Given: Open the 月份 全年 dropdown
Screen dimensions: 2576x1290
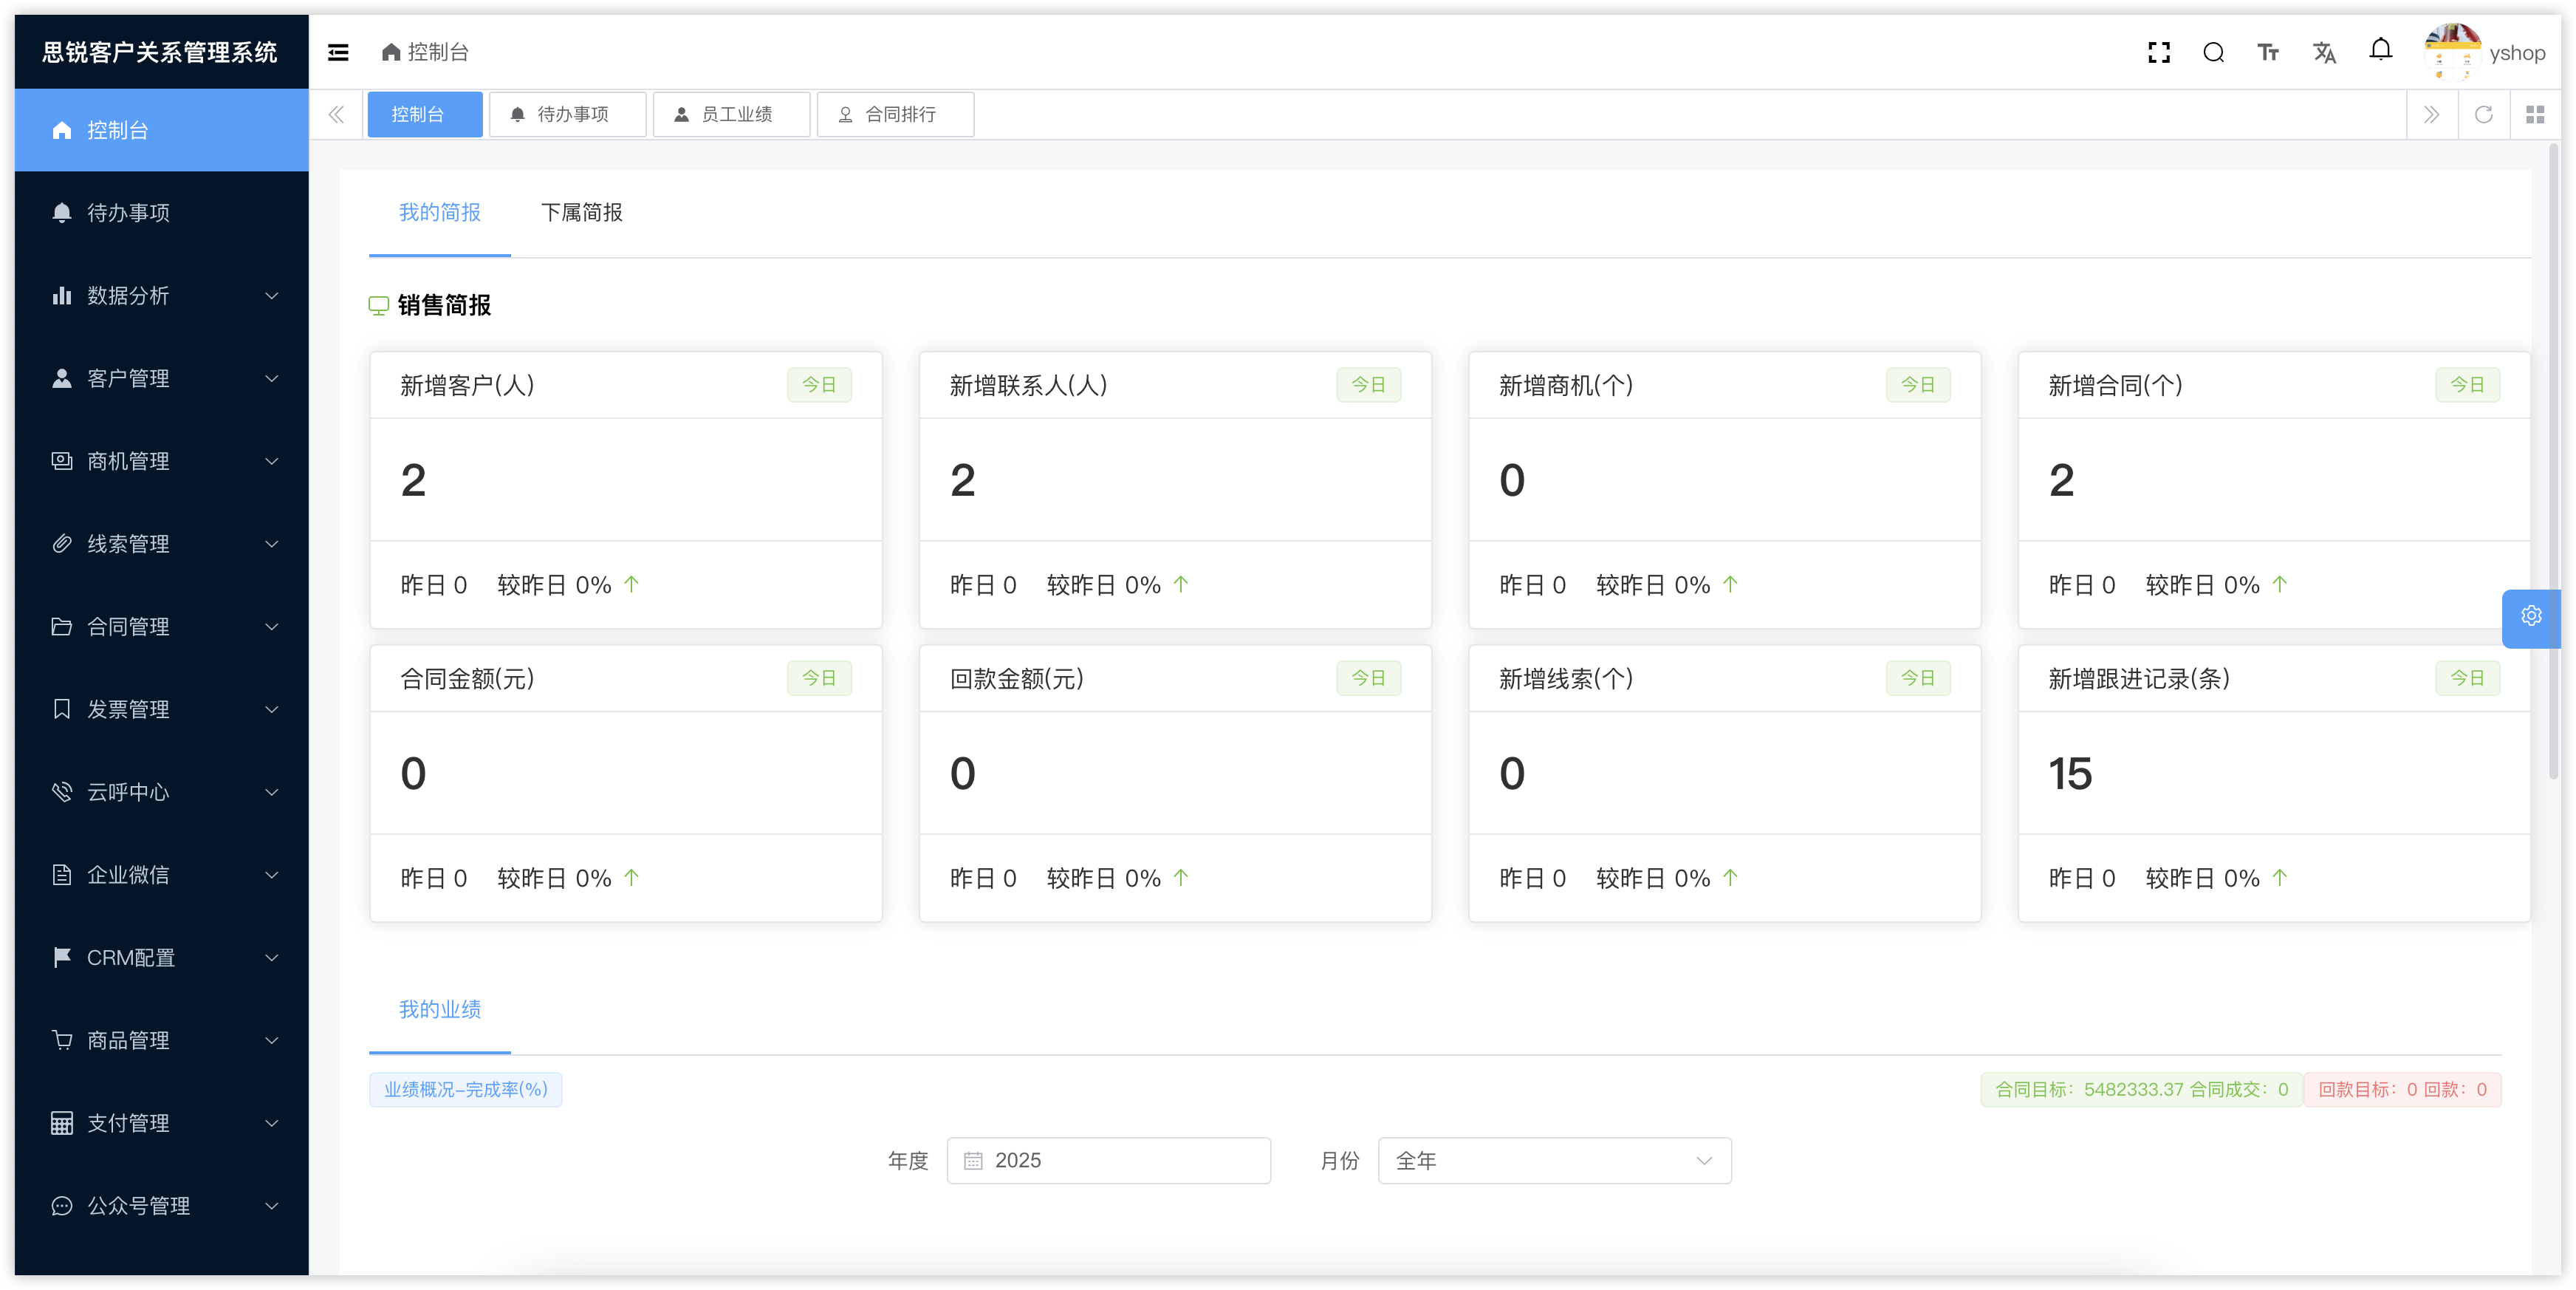Looking at the screenshot, I should click(1554, 1160).
